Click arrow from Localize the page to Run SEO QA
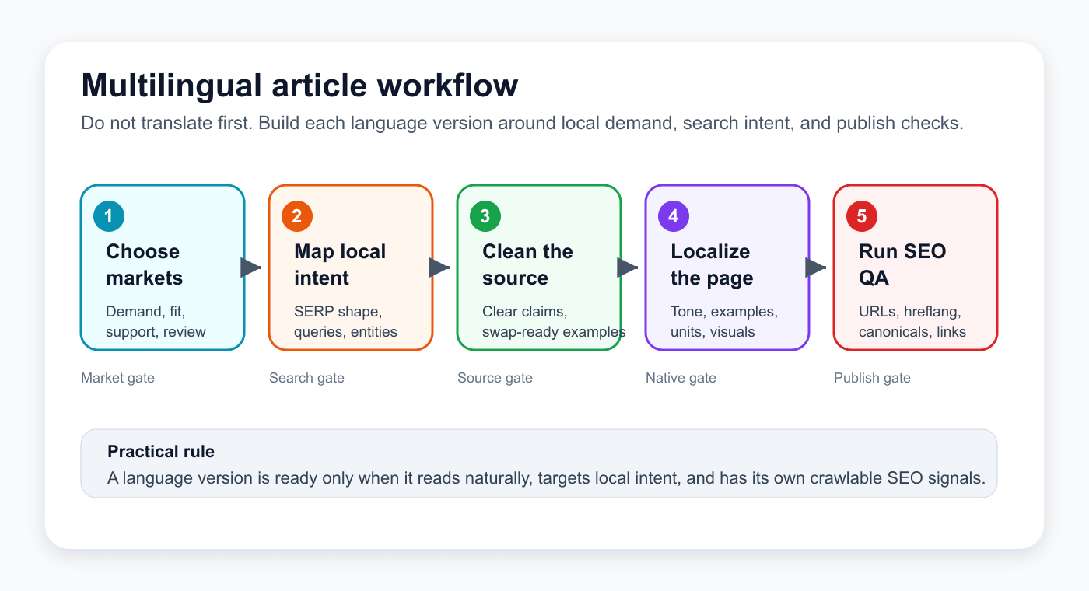Image resolution: width=1089 pixels, height=591 pixels. tap(816, 268)
